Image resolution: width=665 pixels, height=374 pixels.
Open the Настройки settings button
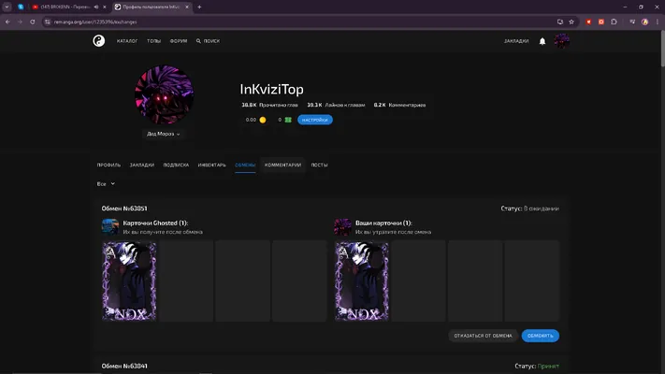314,120
